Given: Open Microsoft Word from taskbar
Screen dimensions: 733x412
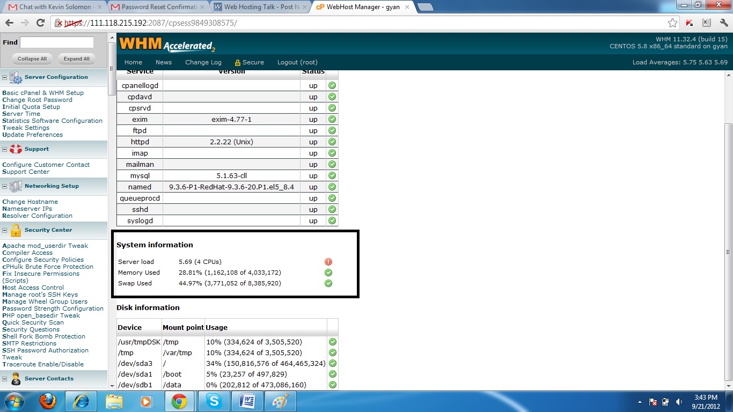Looking at the screenshot, I should pyautogui.click(x=247, y=401).
